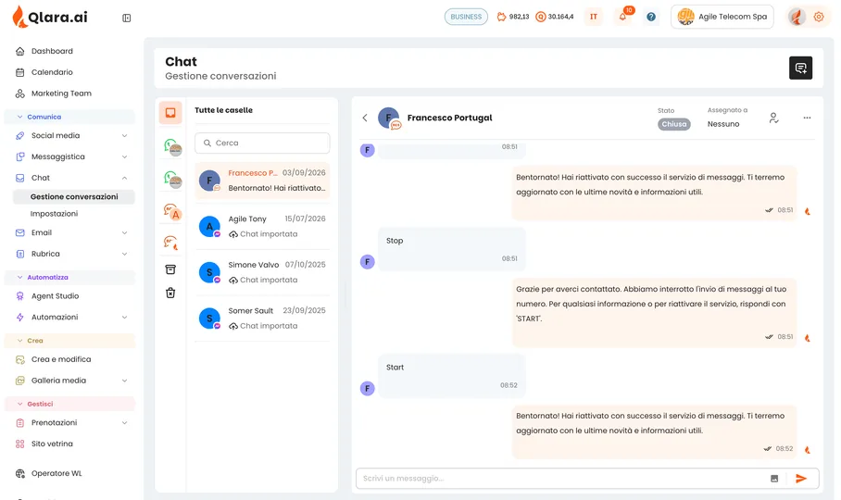Click the token balance 30.164,4

(x=555, y=17)
